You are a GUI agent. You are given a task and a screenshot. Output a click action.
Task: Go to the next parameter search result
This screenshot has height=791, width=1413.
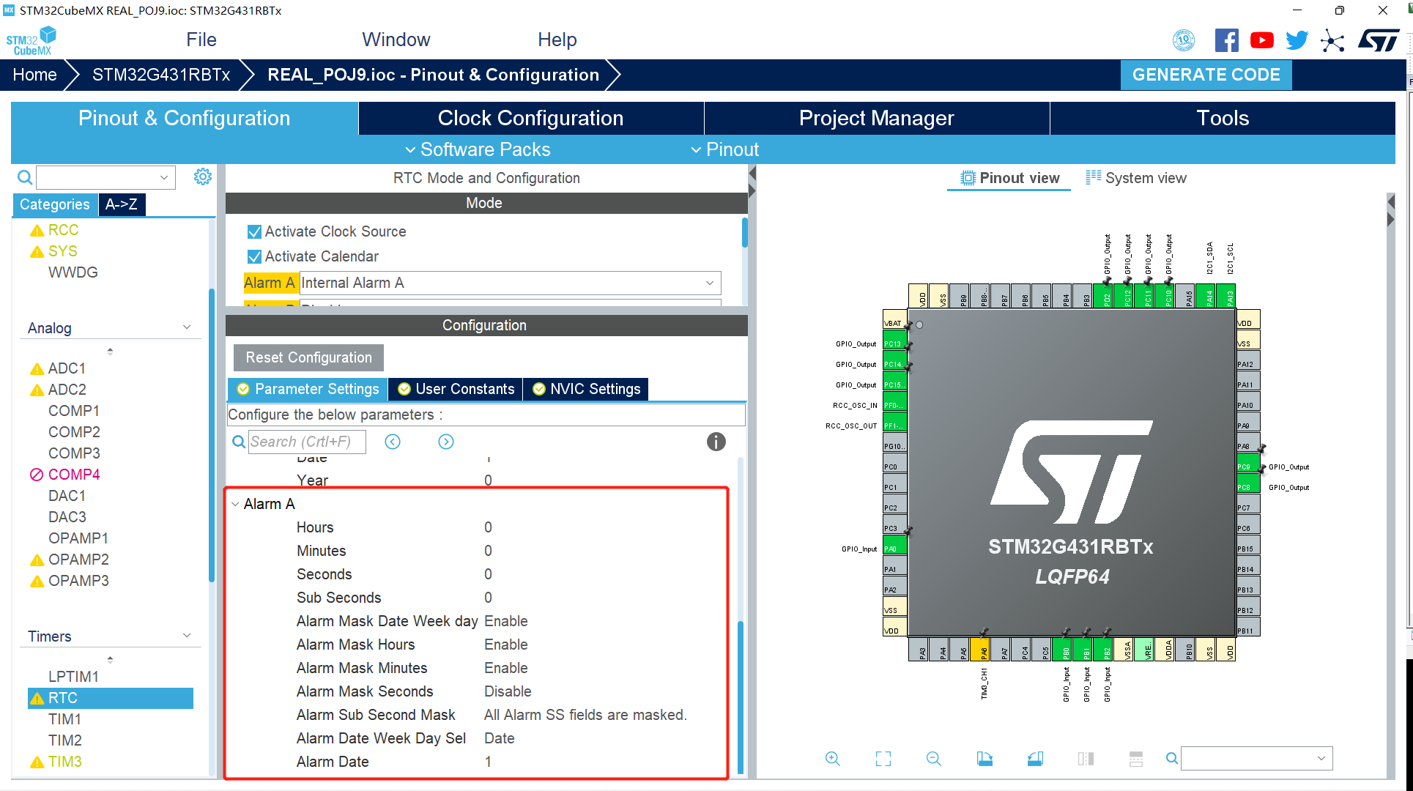(x=446, y=442)
